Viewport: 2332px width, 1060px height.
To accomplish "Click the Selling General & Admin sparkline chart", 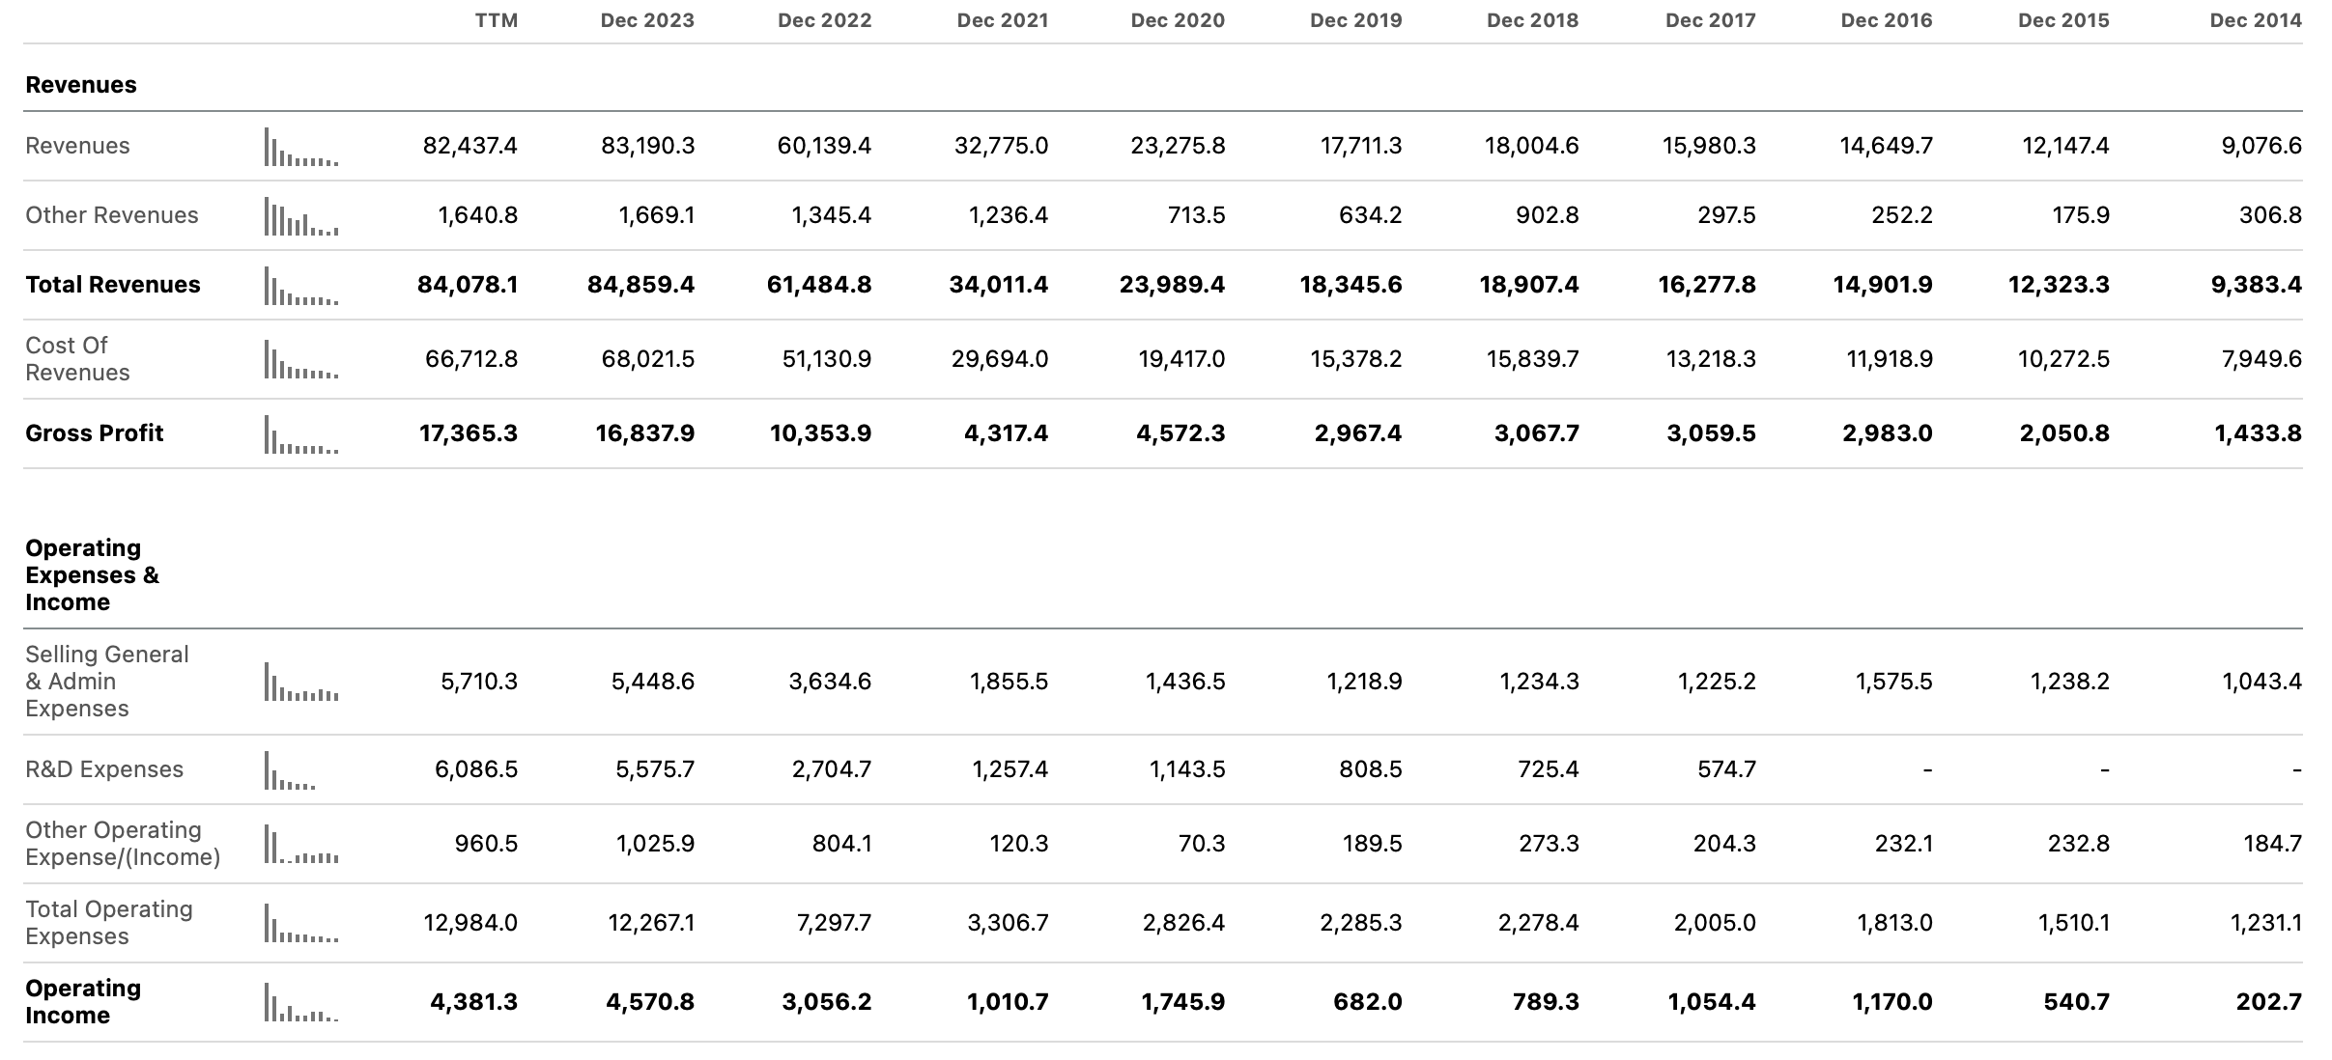I will click(299, 681).
